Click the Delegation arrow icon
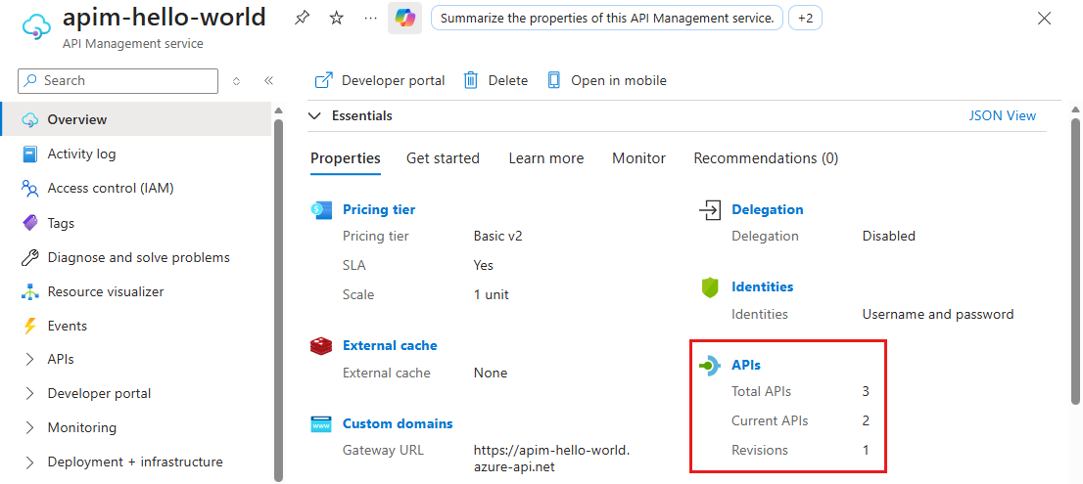This screenshot has width=1083, height=484. coord(710,209)
